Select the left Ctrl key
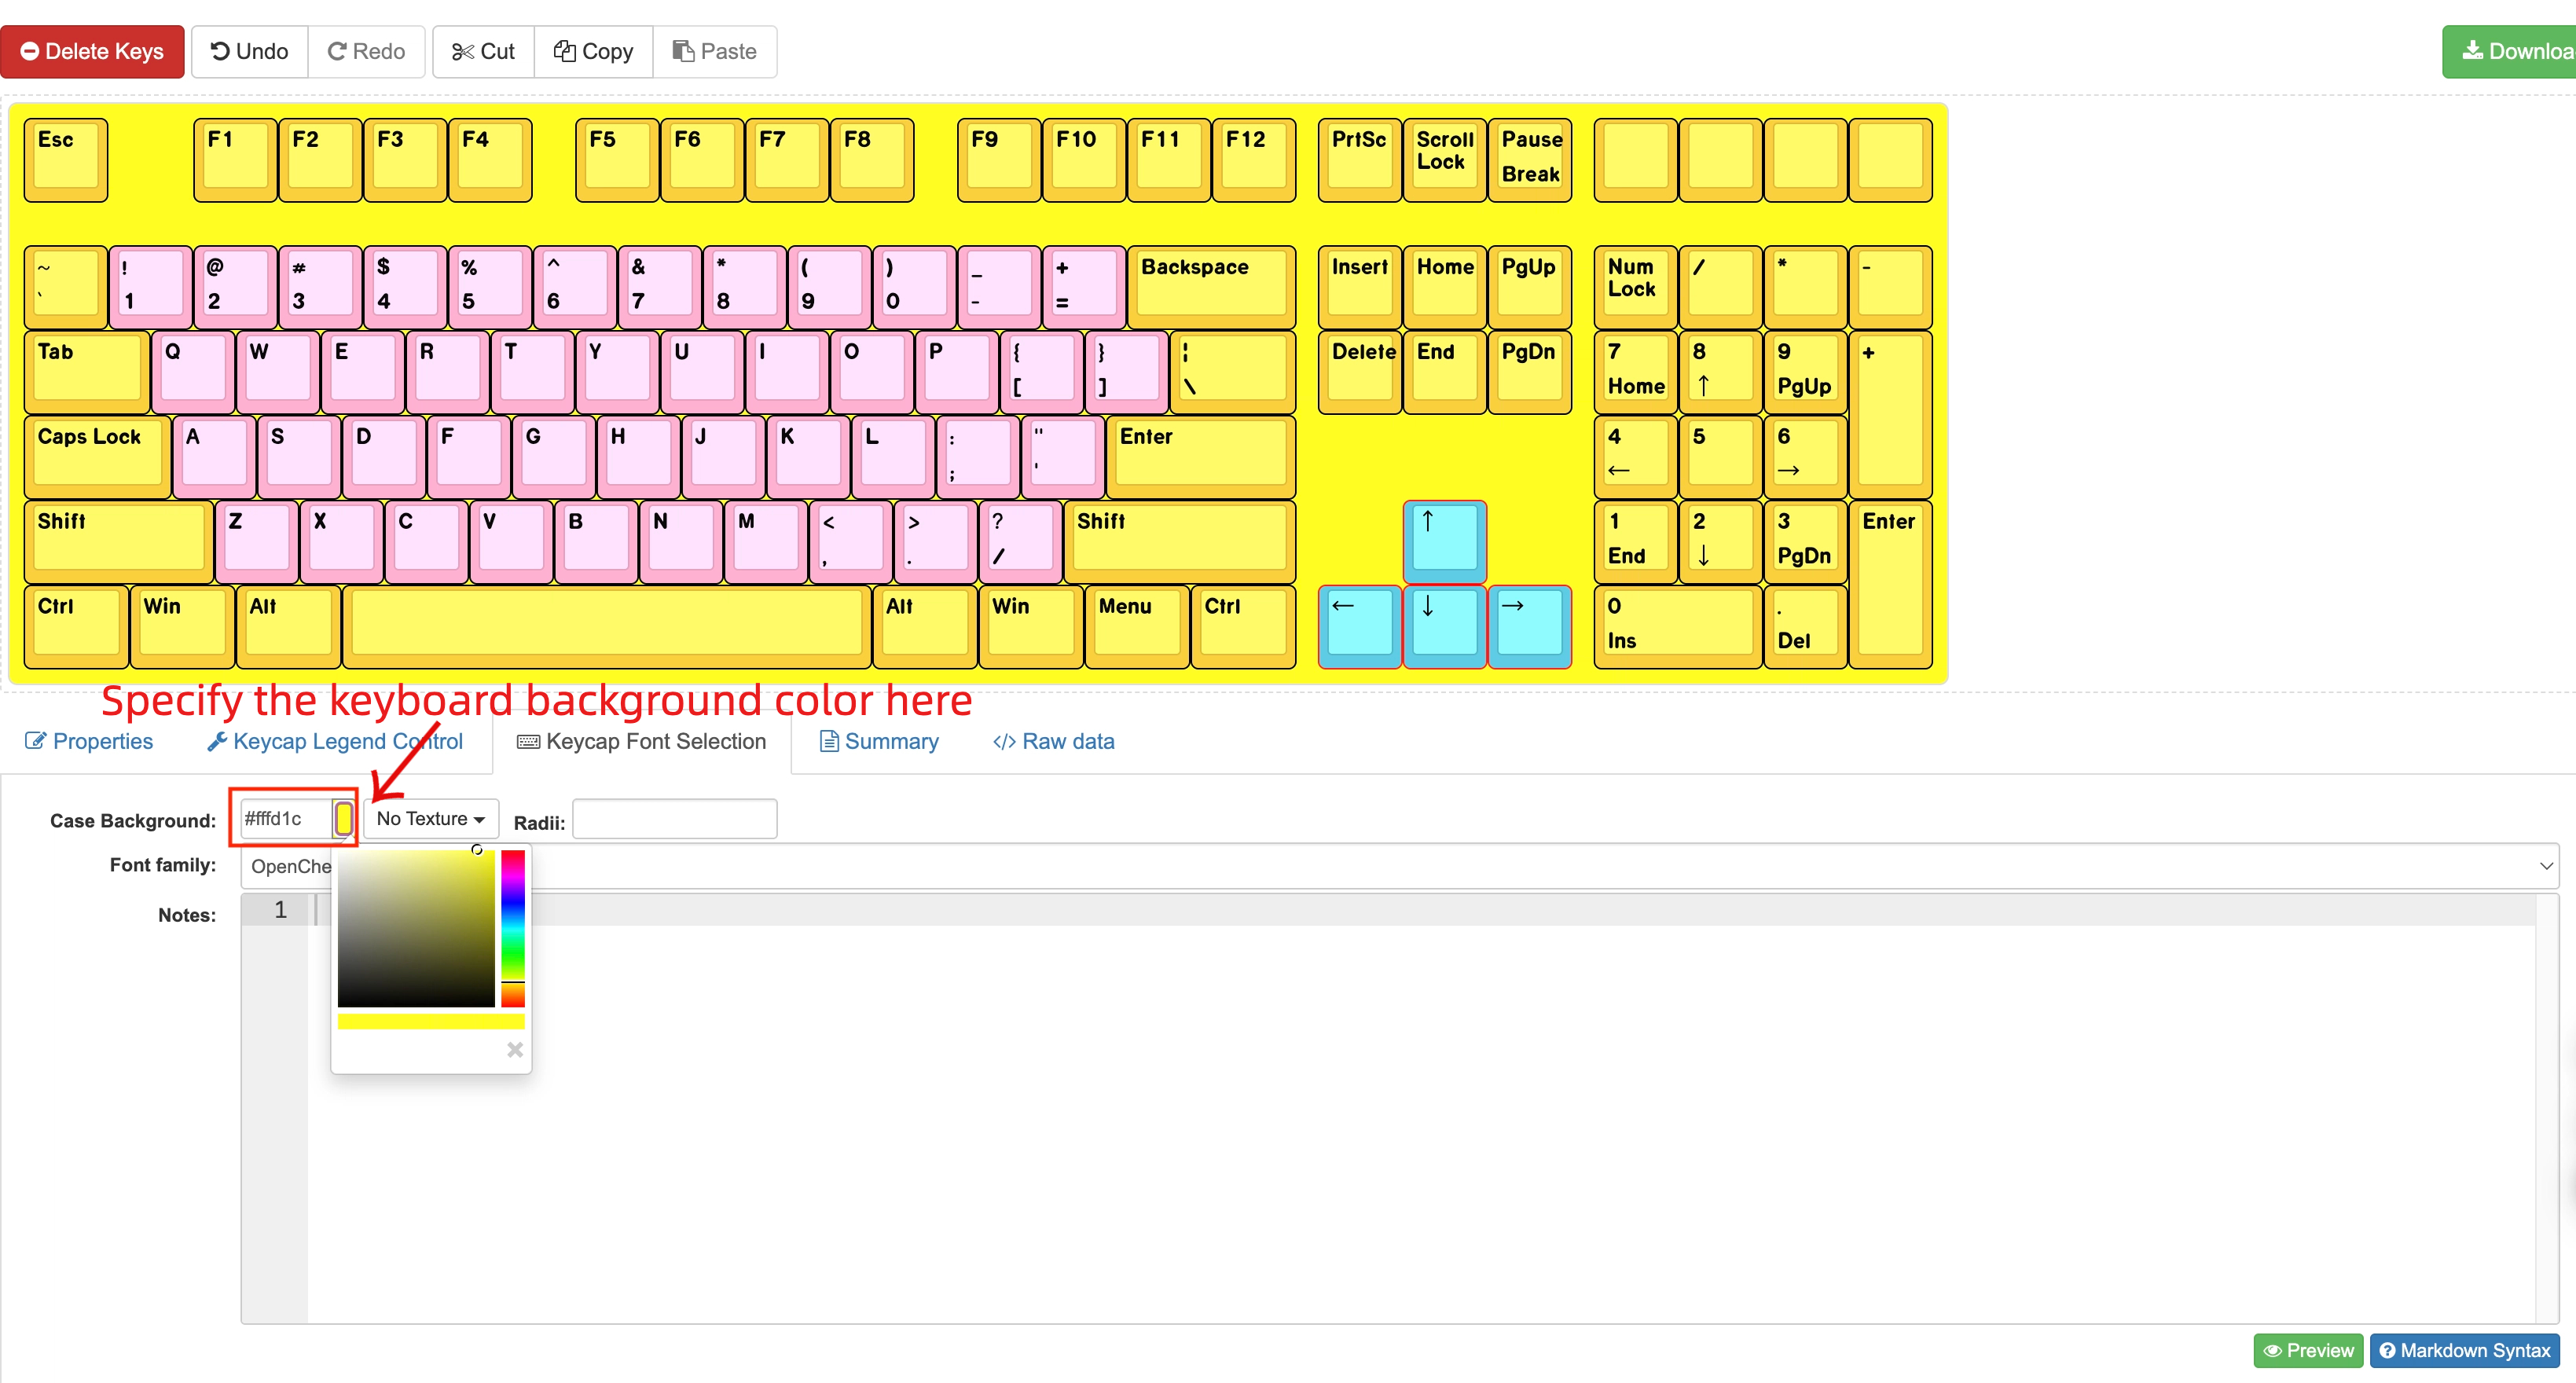 (76, 627)
